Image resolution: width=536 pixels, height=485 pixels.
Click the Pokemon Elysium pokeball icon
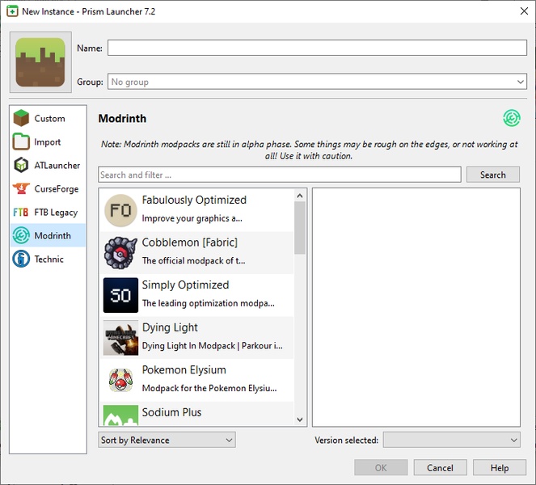click(x=120, y=380)
